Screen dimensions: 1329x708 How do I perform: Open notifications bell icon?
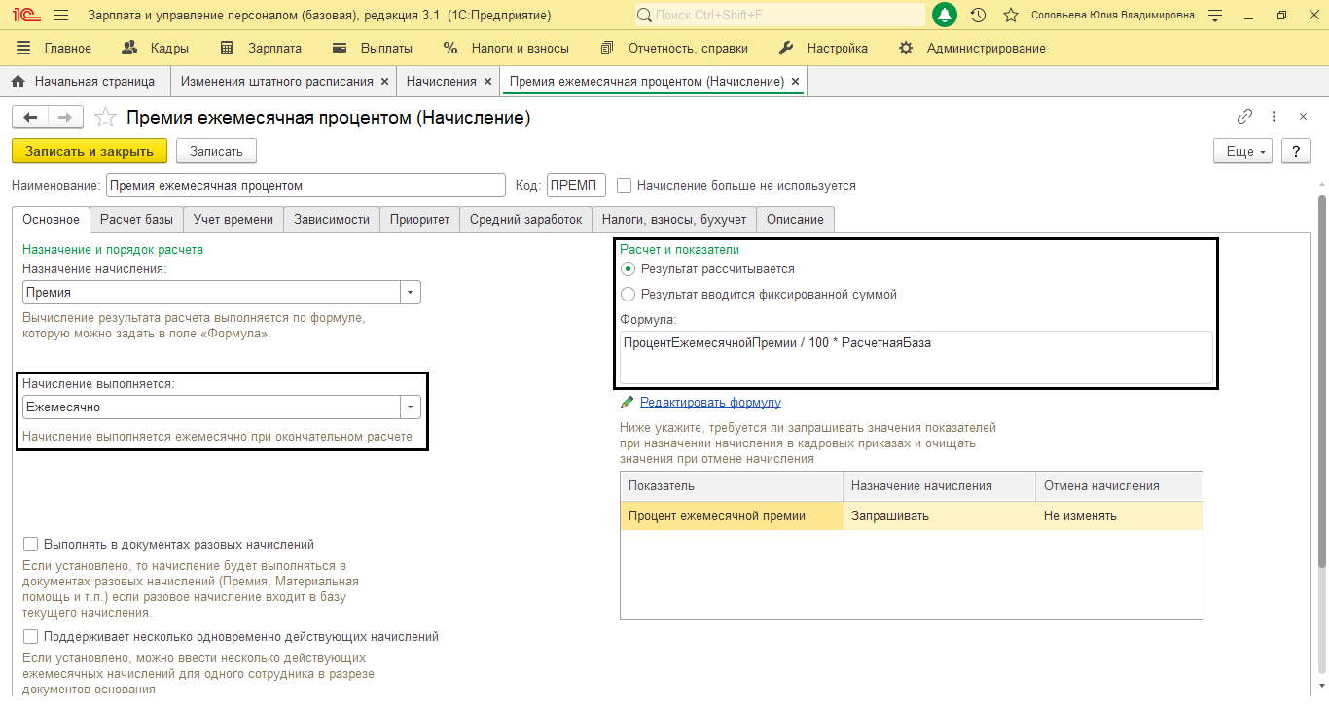pyautogui.click(x=944, y=15)
